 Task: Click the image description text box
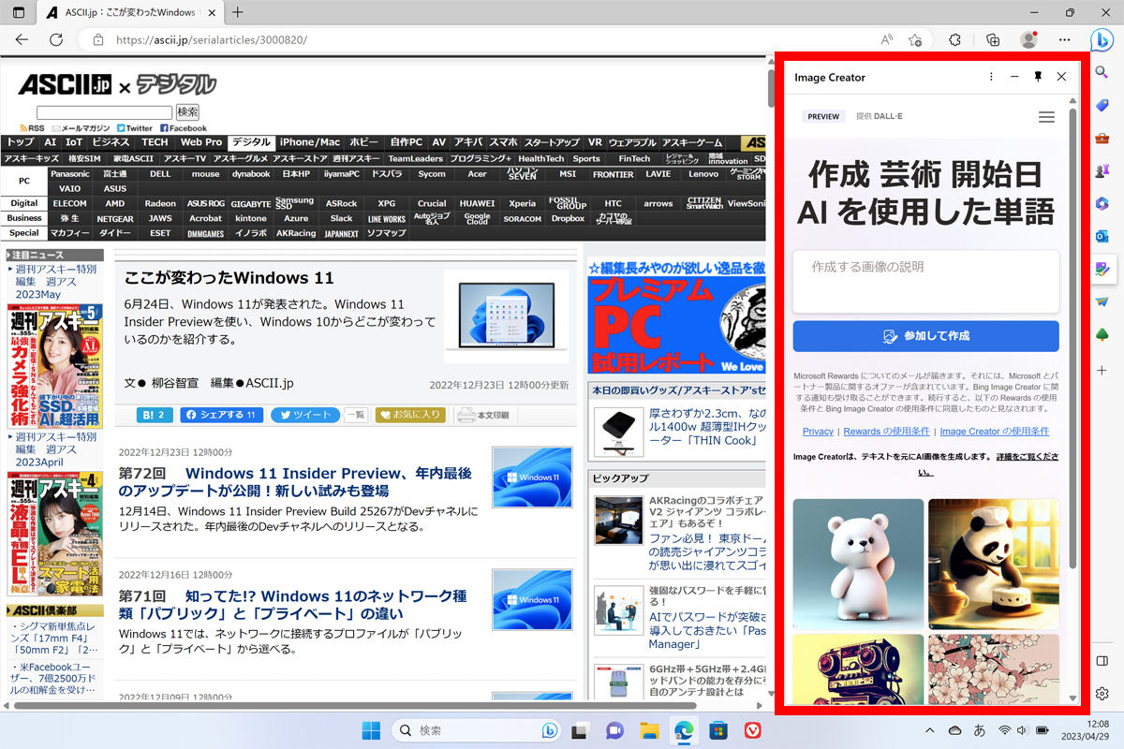click(x=925, y=281)
